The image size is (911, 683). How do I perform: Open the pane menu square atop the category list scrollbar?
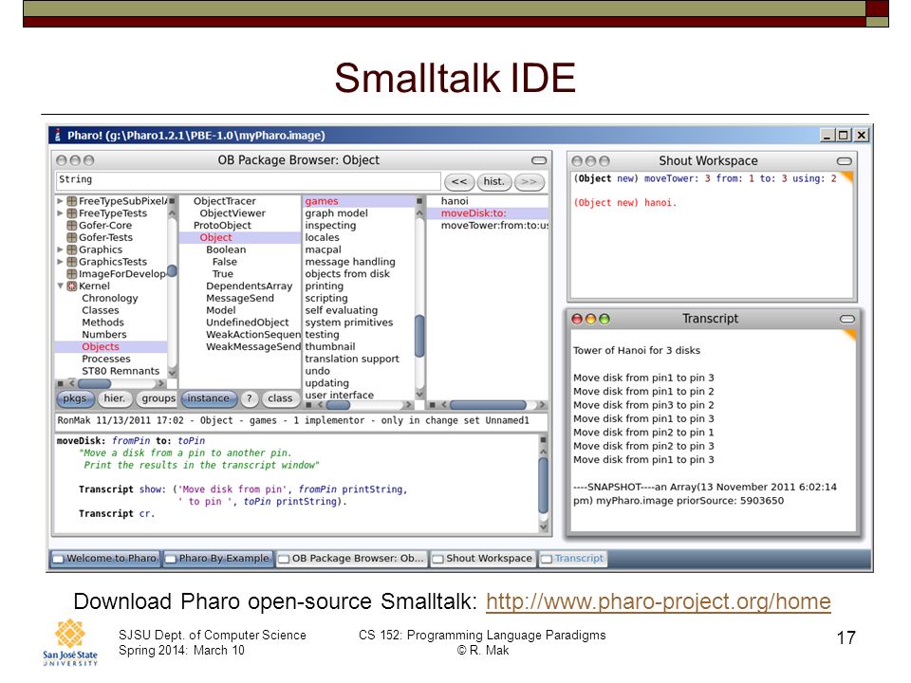(419, 201)
